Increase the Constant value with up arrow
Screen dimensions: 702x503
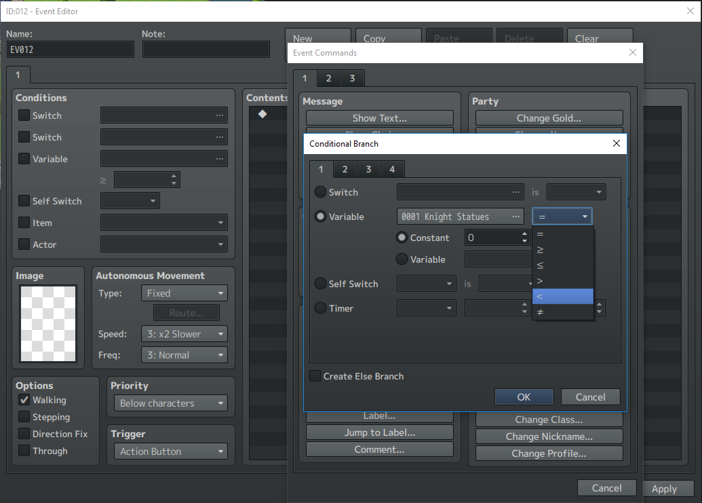point(524,234)
